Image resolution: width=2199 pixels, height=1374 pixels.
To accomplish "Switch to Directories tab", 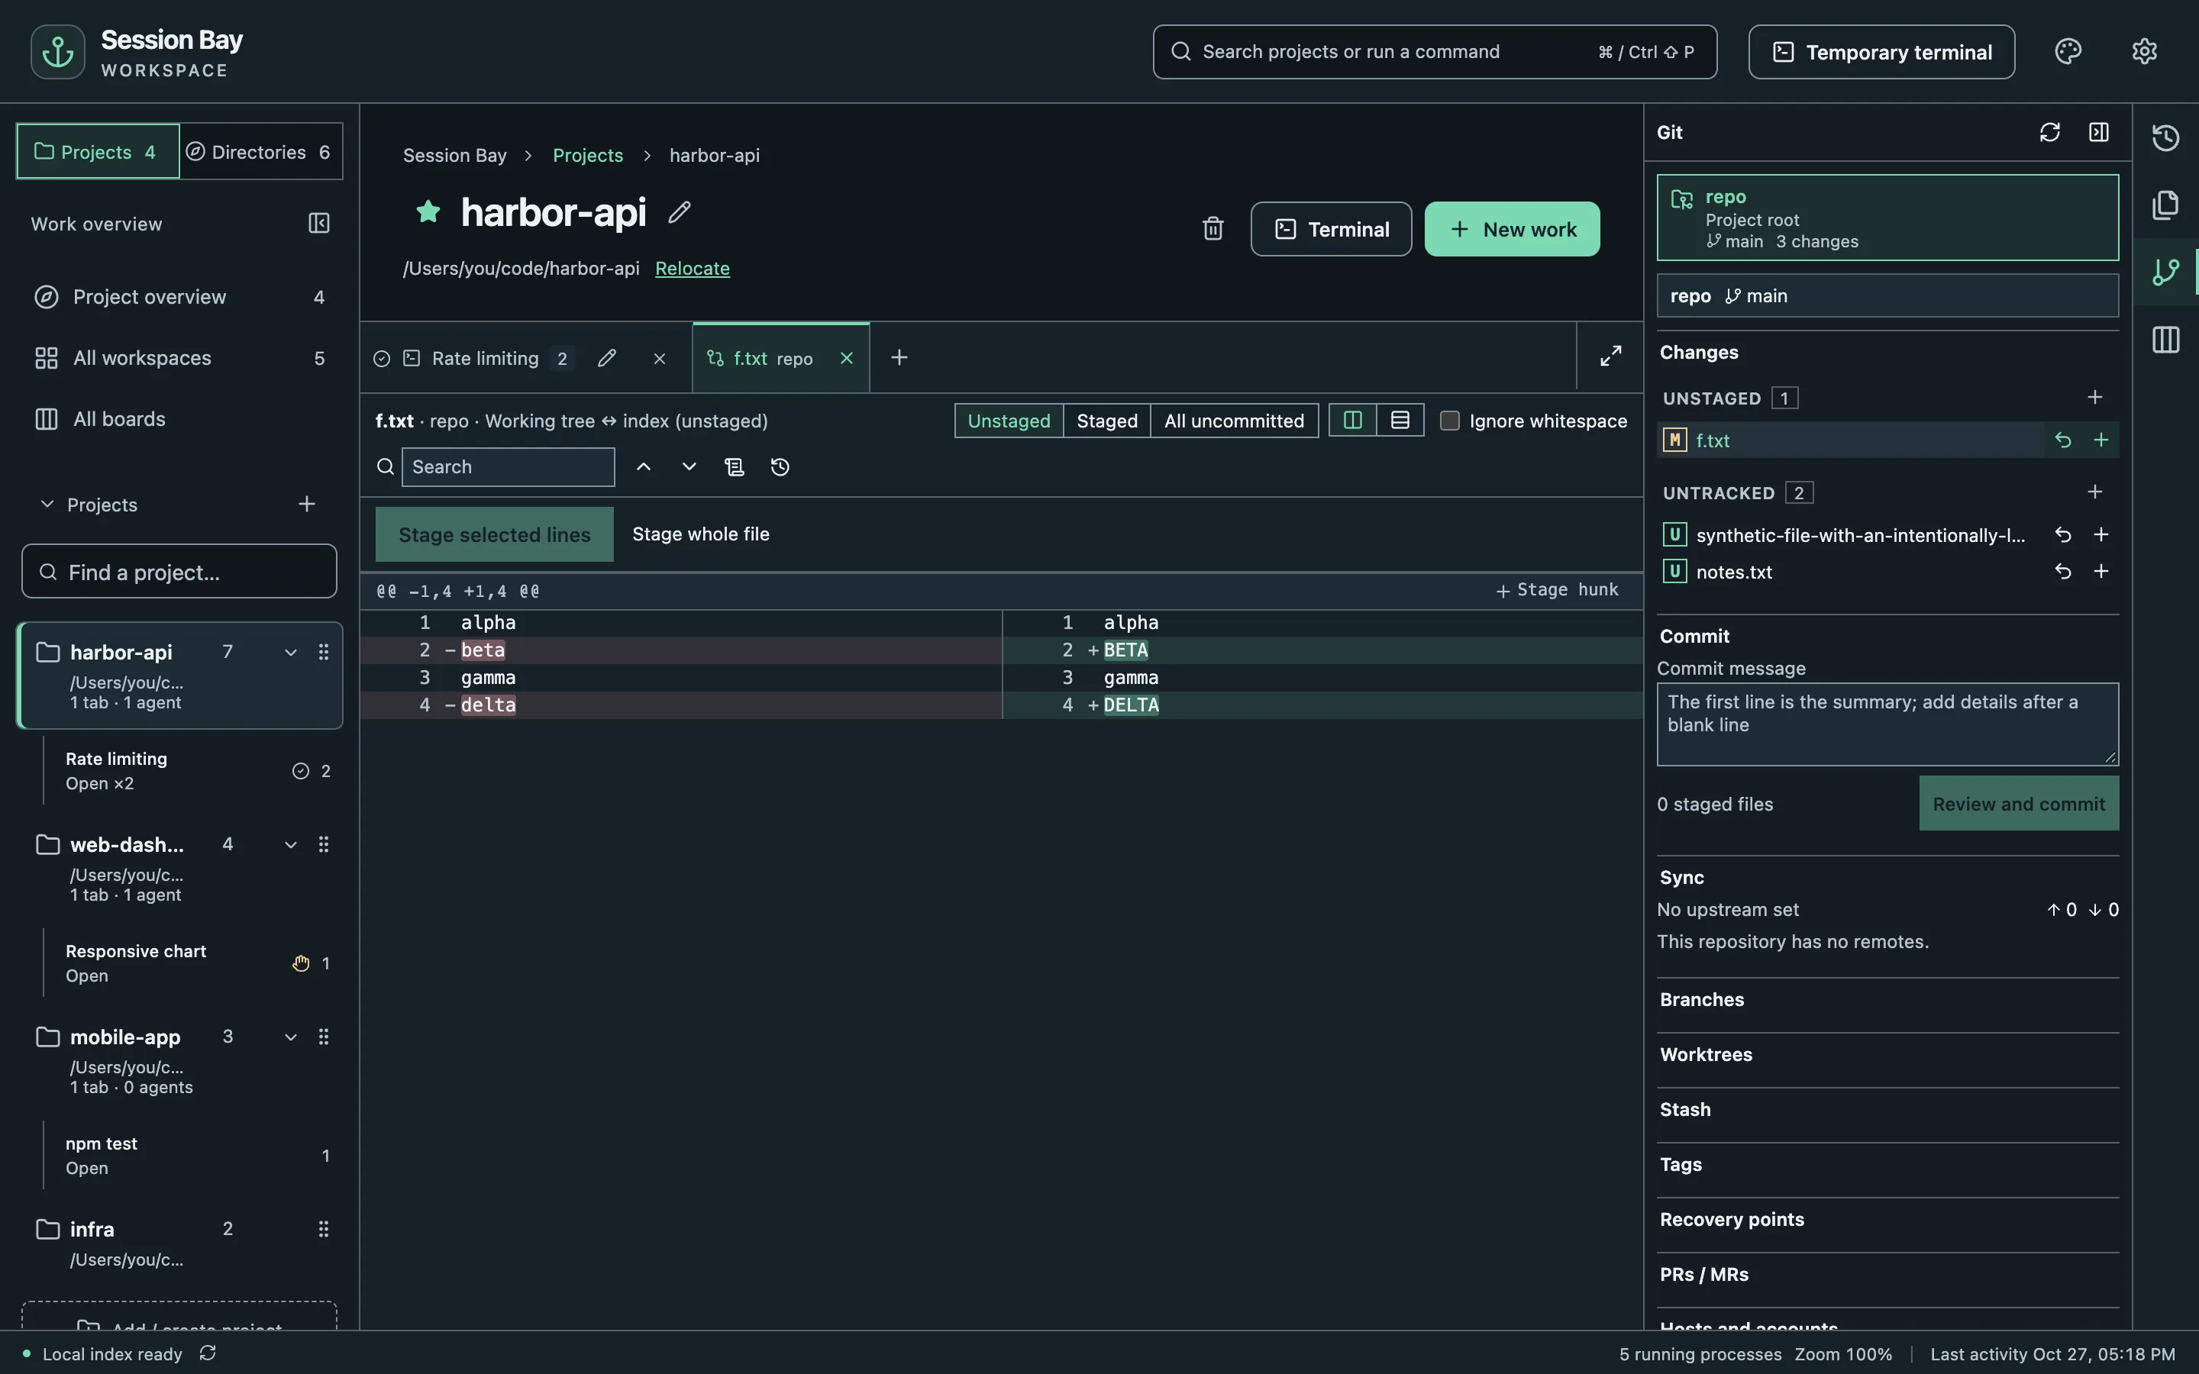I will pyautogui.click(x=261, y=152).
